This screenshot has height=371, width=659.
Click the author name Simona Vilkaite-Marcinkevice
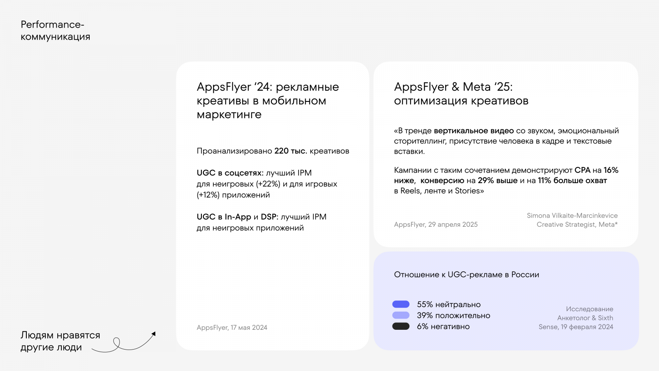click(x=572, y=215)
